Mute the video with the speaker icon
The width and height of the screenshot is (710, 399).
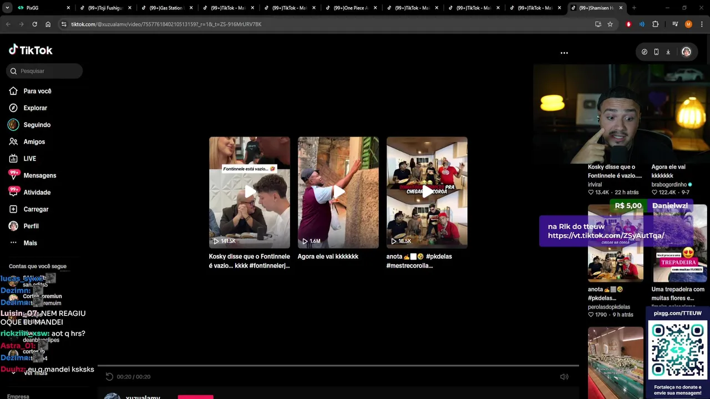pos(564,377)
